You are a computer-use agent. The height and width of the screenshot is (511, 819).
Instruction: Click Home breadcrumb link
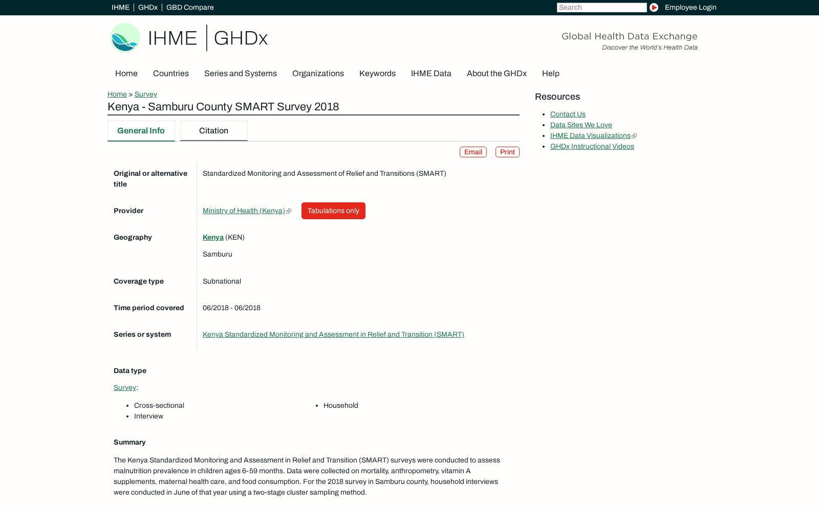pos(117,94)
